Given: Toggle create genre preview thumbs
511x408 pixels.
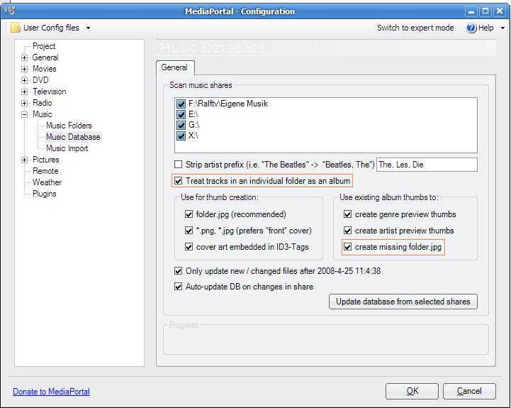Looking at the screenshot, I should click(x=348, y=214).
